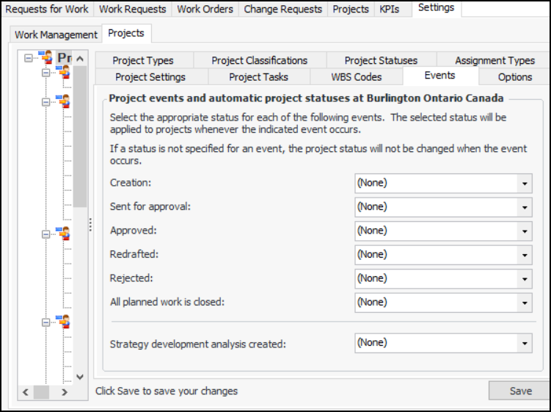Open the Rejected status dropdown
Viewport: 551px width, 412px height.
(x=525, y=278)
